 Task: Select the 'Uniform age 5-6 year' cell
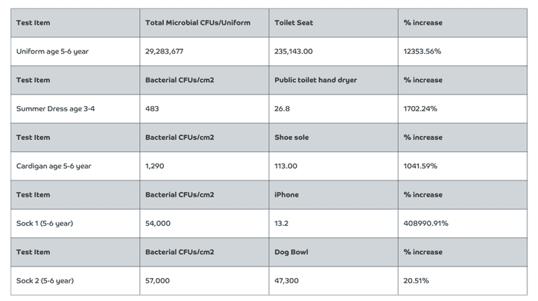click(75, 51)
